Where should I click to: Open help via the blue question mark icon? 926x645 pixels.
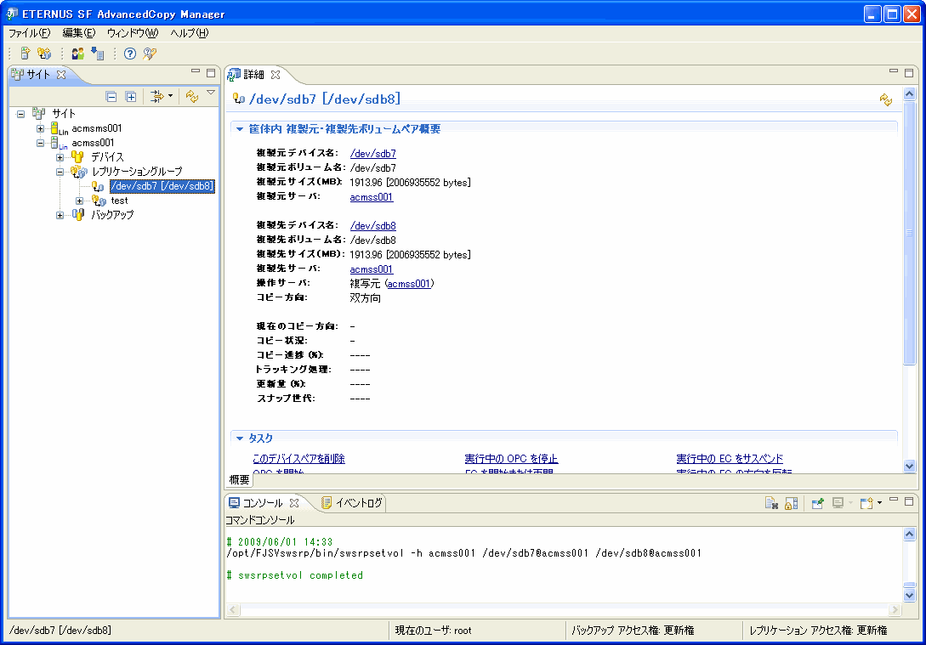point(130,54)
